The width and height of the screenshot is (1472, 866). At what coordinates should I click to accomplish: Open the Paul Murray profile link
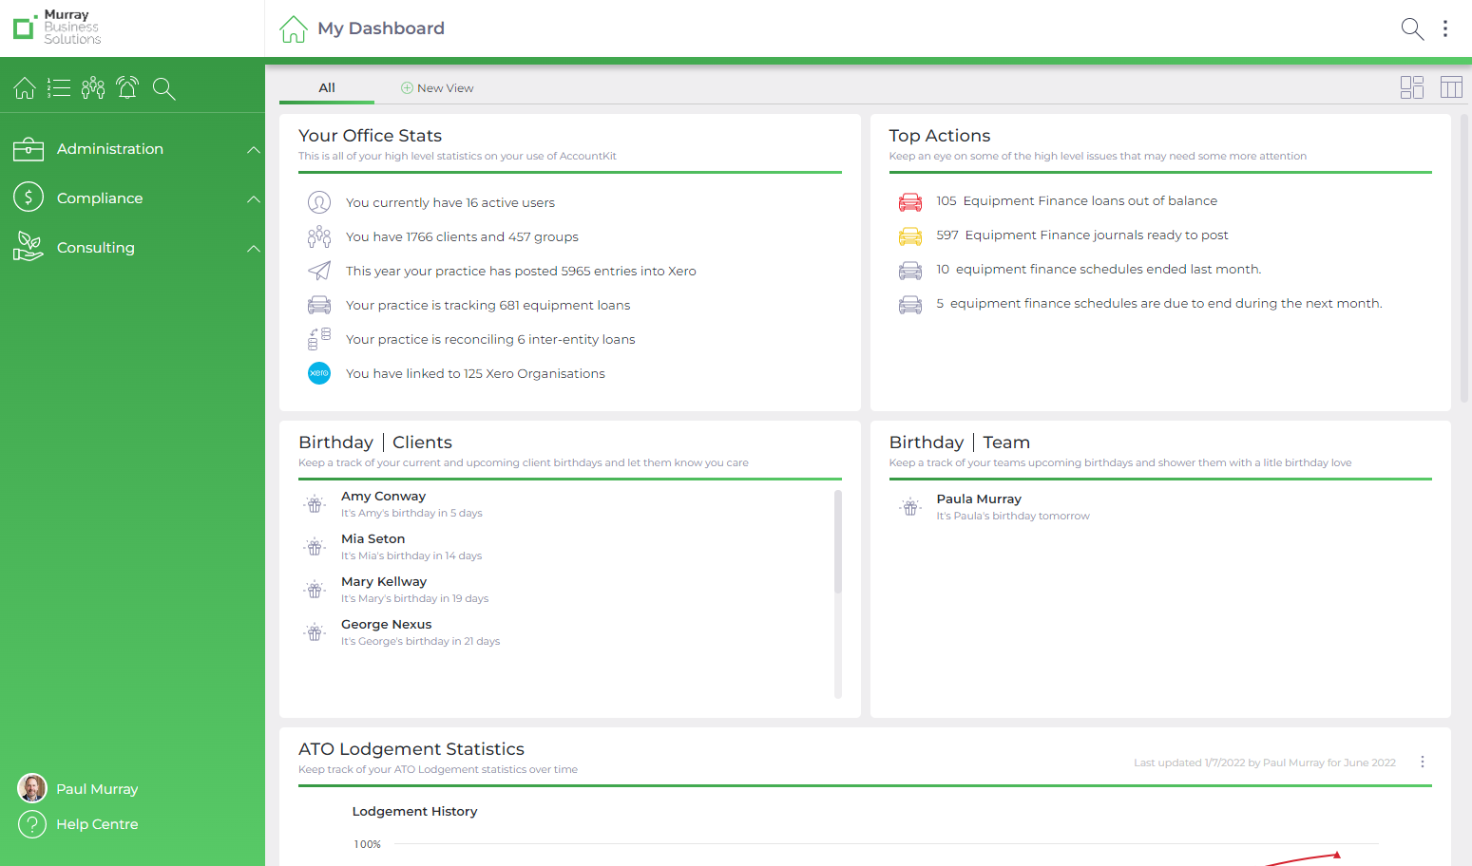(x=97, y=789)
